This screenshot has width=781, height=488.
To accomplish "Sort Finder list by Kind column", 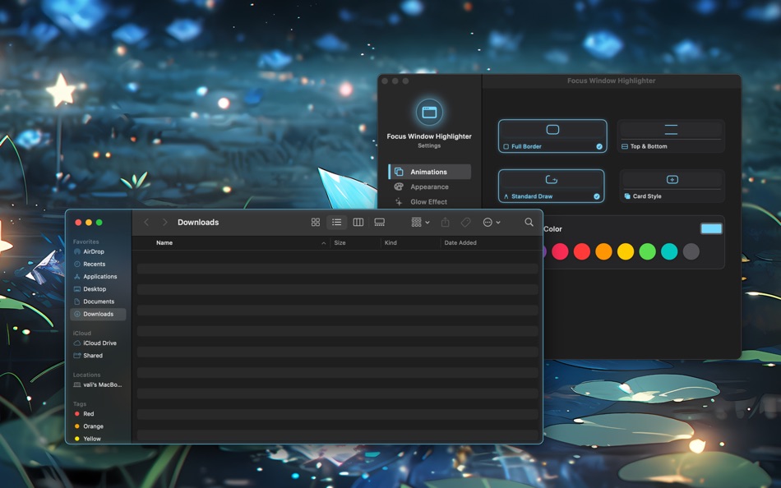I will [390, 242].
